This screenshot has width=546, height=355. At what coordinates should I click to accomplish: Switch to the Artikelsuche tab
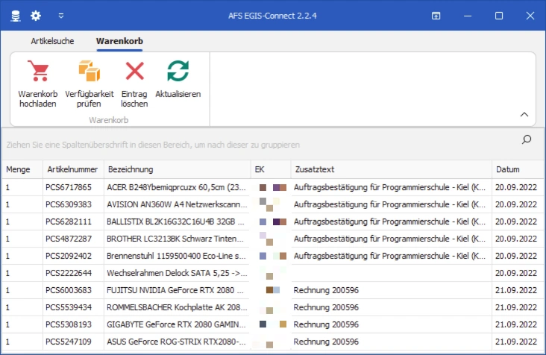(52, 41)
